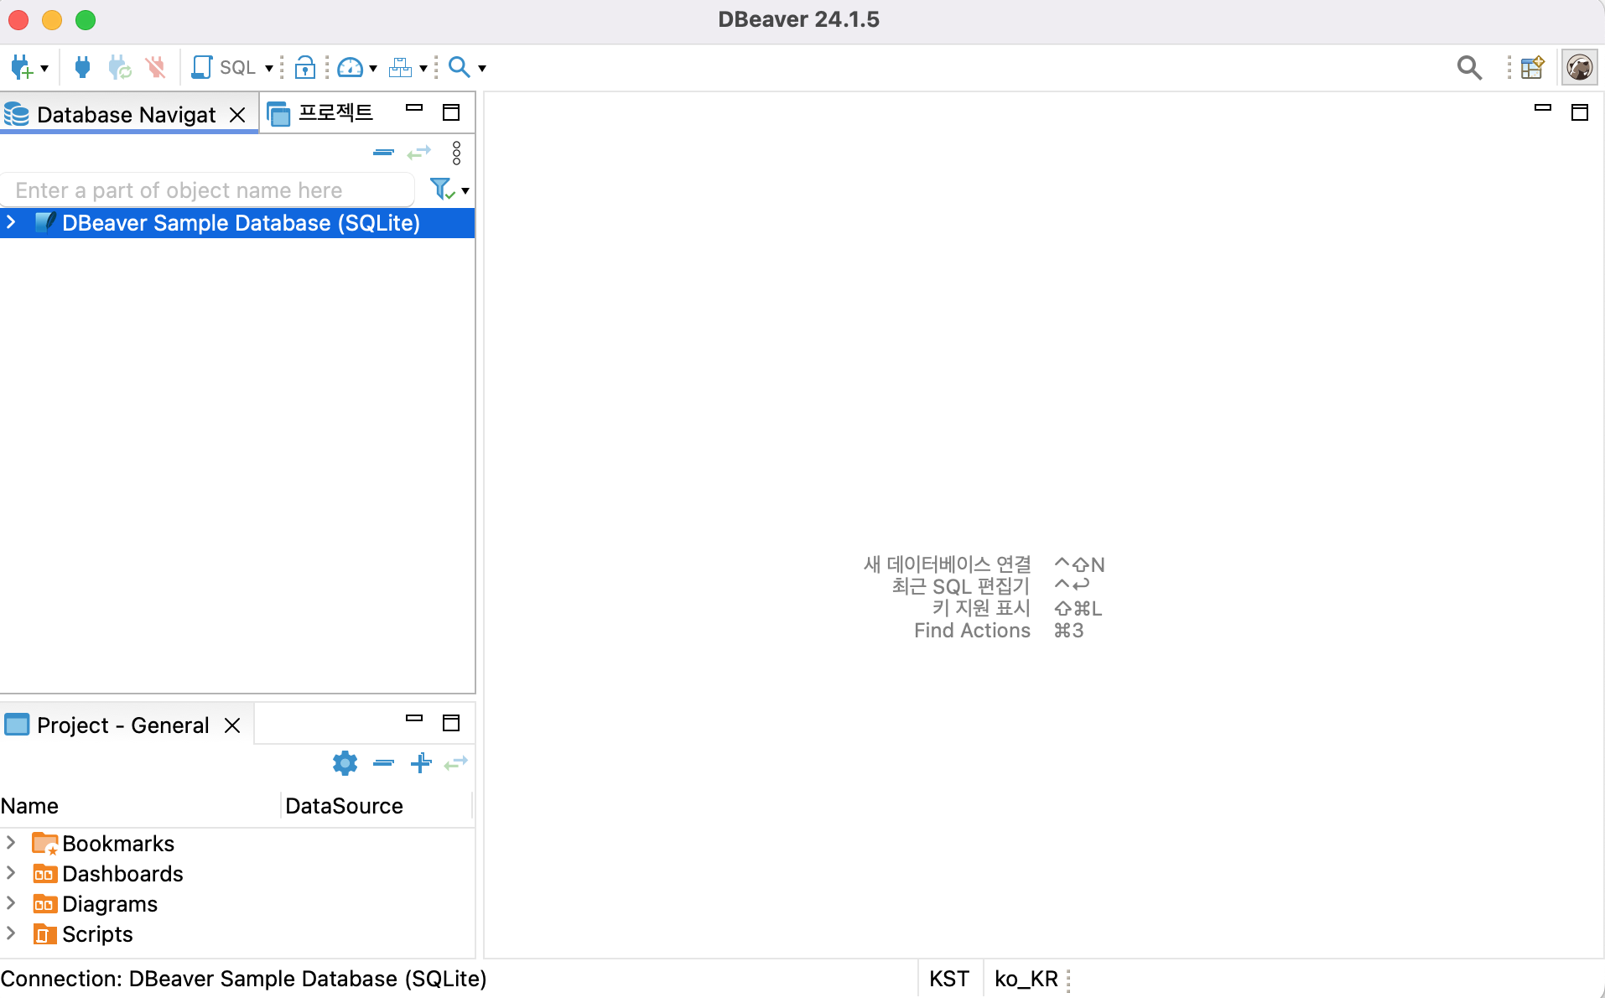
Task: Select the Scripts folder
Action: click(97, 934)
